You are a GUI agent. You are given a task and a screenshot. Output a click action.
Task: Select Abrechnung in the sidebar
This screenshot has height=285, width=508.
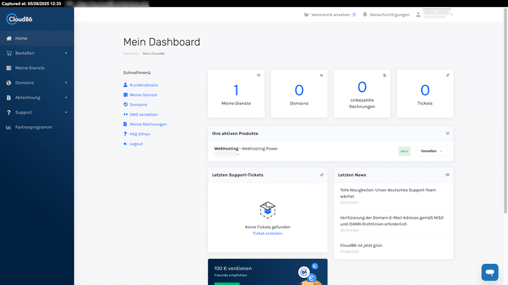(x=37, y=97)
